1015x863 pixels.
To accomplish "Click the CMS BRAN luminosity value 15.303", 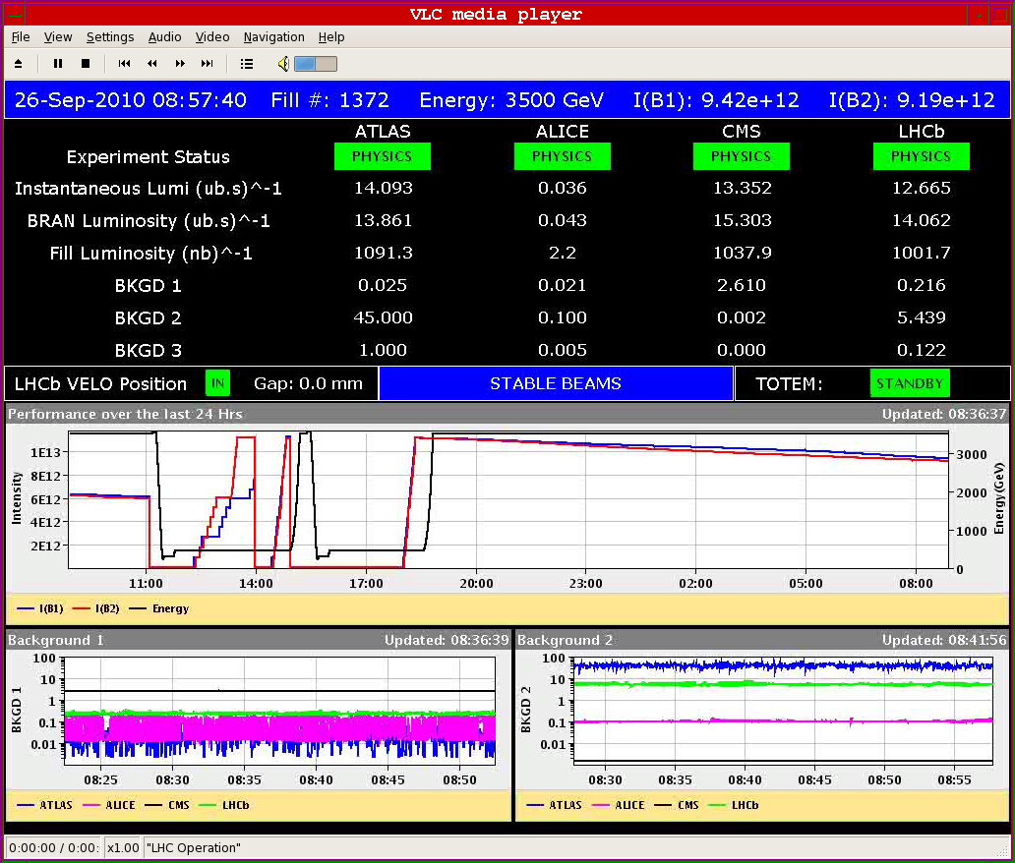I will click(x=742, y=220).
